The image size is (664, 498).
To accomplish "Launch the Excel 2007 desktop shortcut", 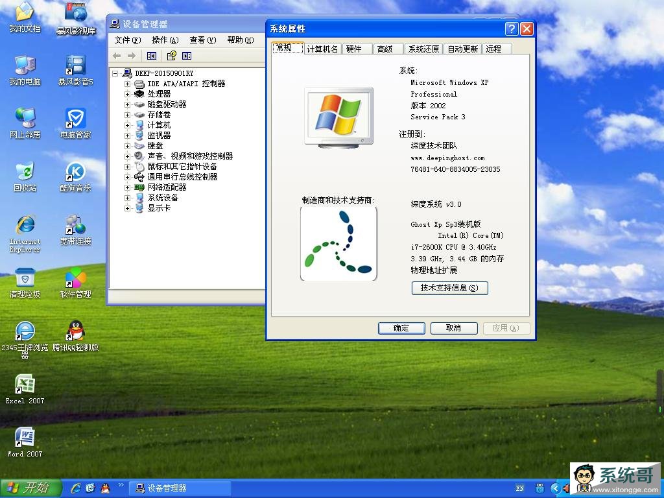I will coord(25,389).
